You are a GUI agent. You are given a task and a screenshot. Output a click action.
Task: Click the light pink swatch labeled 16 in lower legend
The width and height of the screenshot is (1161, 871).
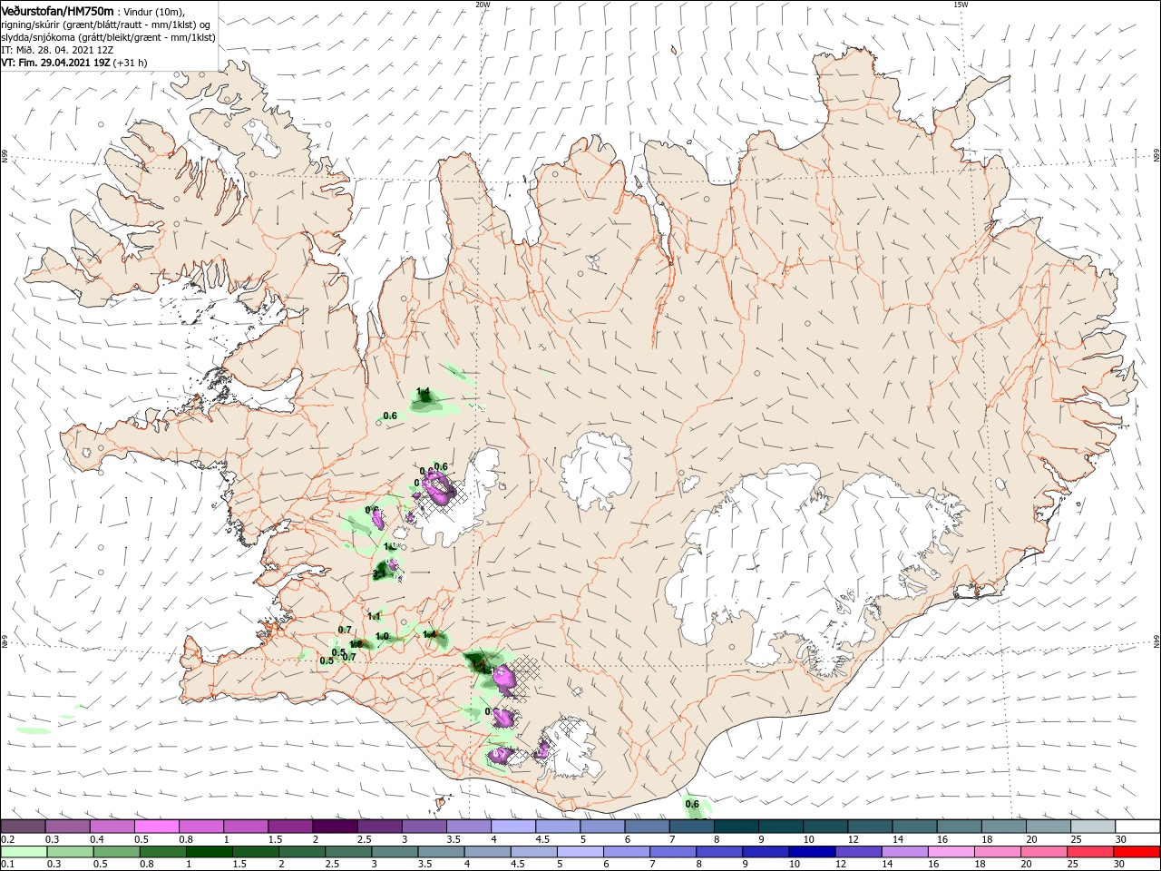[951, 852]
